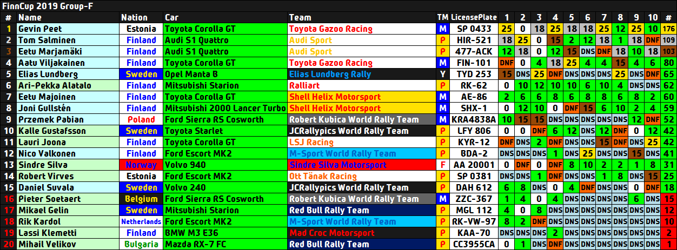Click the Nation column header
Image resolution: width=677 pixels, height=250 pixels.
click(141, 17)
